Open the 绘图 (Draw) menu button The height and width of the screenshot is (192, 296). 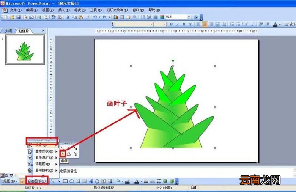coord(10,181)
